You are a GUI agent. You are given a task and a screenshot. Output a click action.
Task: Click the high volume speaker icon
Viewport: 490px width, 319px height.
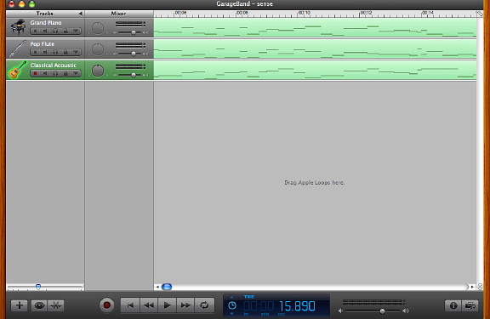406,310
